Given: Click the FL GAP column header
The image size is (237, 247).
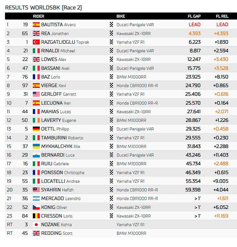Looking at the screenshot, I should 194,16.
